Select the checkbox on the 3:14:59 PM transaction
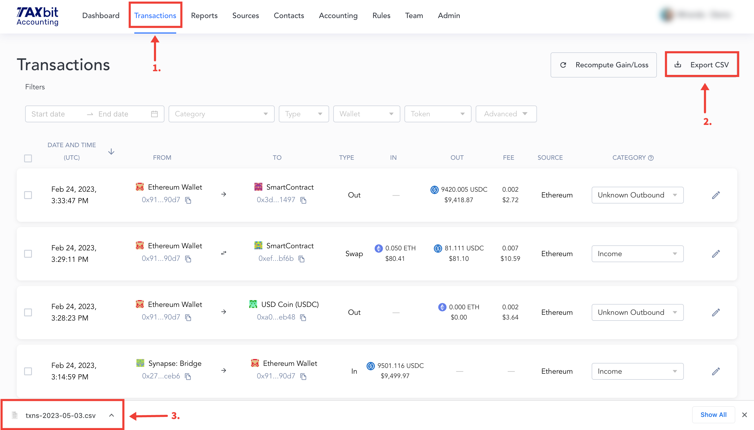The height and width of the screenshot is (430, 754). click(28, 371)
